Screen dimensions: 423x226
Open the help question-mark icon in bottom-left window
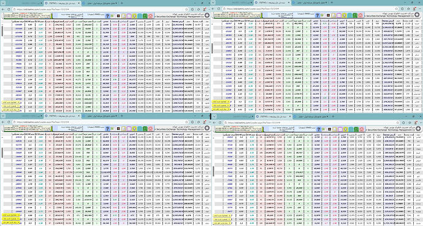[107, 129]
